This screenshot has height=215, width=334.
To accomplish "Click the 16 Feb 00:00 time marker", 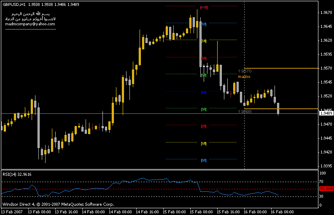I will tap(255, 212).
